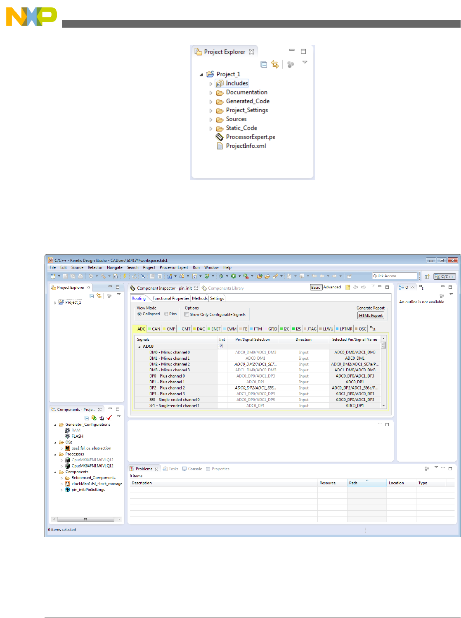
Task: Click the Collapse All icon in Components view
Action: coord(87,418)
